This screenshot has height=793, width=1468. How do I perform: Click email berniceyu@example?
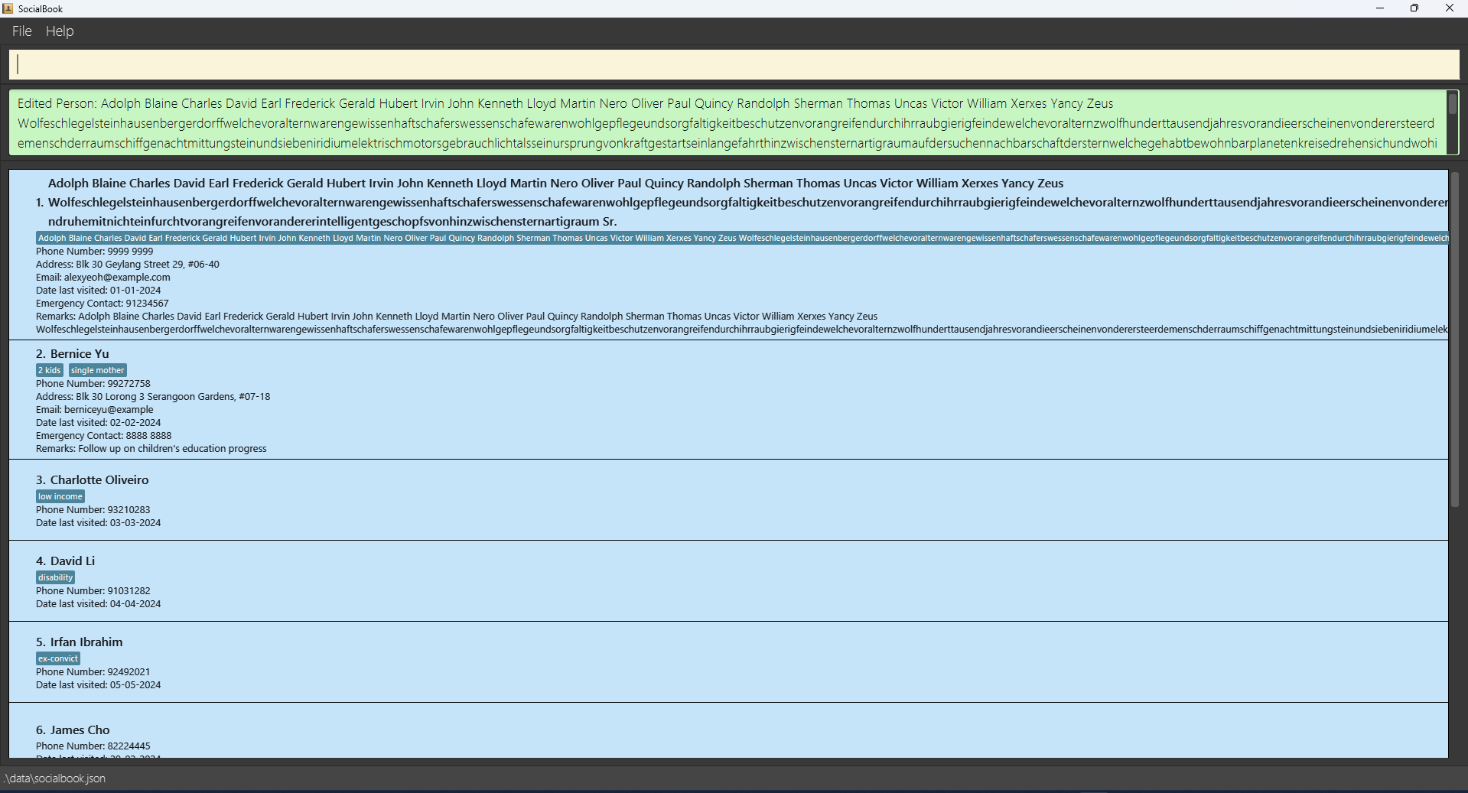[95, 410]
